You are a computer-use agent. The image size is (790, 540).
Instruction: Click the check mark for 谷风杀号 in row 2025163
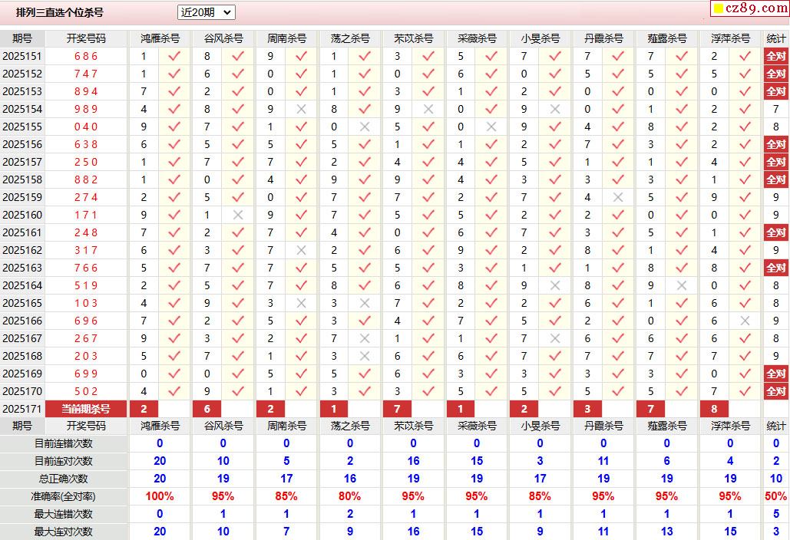238,268
